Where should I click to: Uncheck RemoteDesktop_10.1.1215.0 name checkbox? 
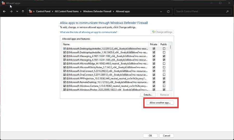[x=64, y=82]
